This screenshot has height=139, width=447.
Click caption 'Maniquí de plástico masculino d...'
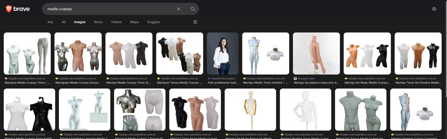click(317, 83)
